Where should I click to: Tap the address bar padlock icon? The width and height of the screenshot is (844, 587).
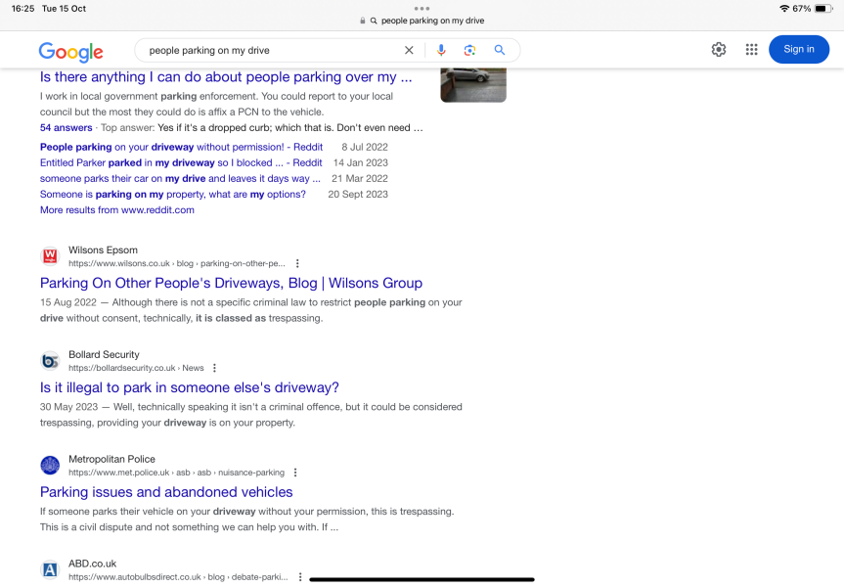pyautogui.click(x=362, y=21)
